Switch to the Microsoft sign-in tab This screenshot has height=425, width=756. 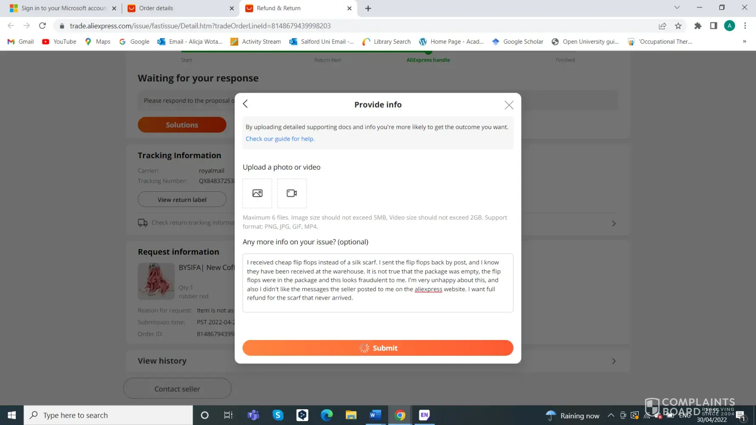click(x=63, y=8)
